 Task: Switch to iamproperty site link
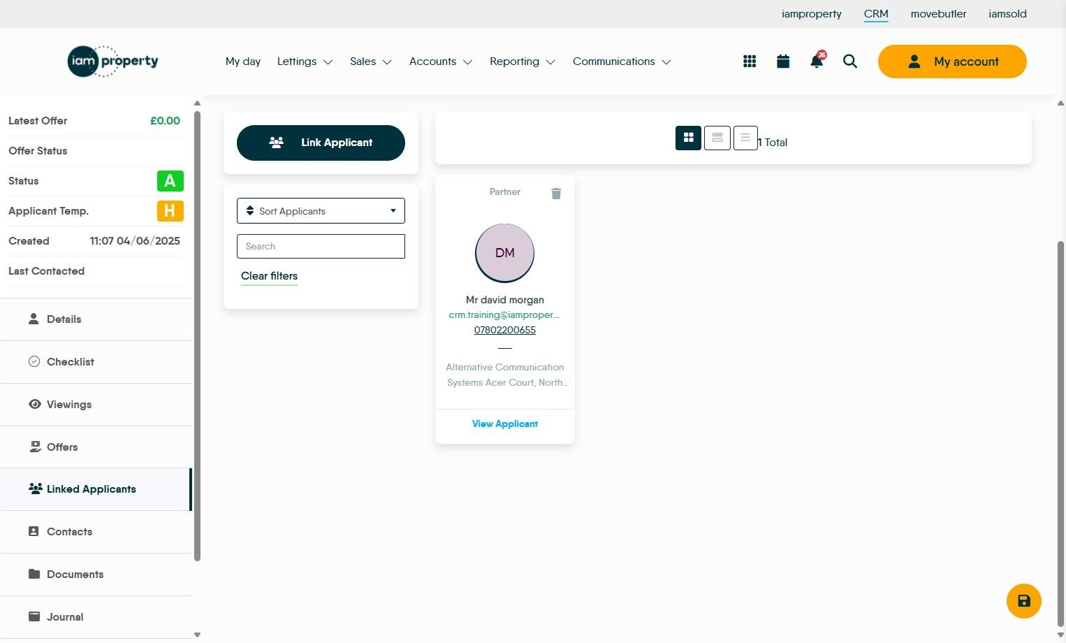point(812,14)
